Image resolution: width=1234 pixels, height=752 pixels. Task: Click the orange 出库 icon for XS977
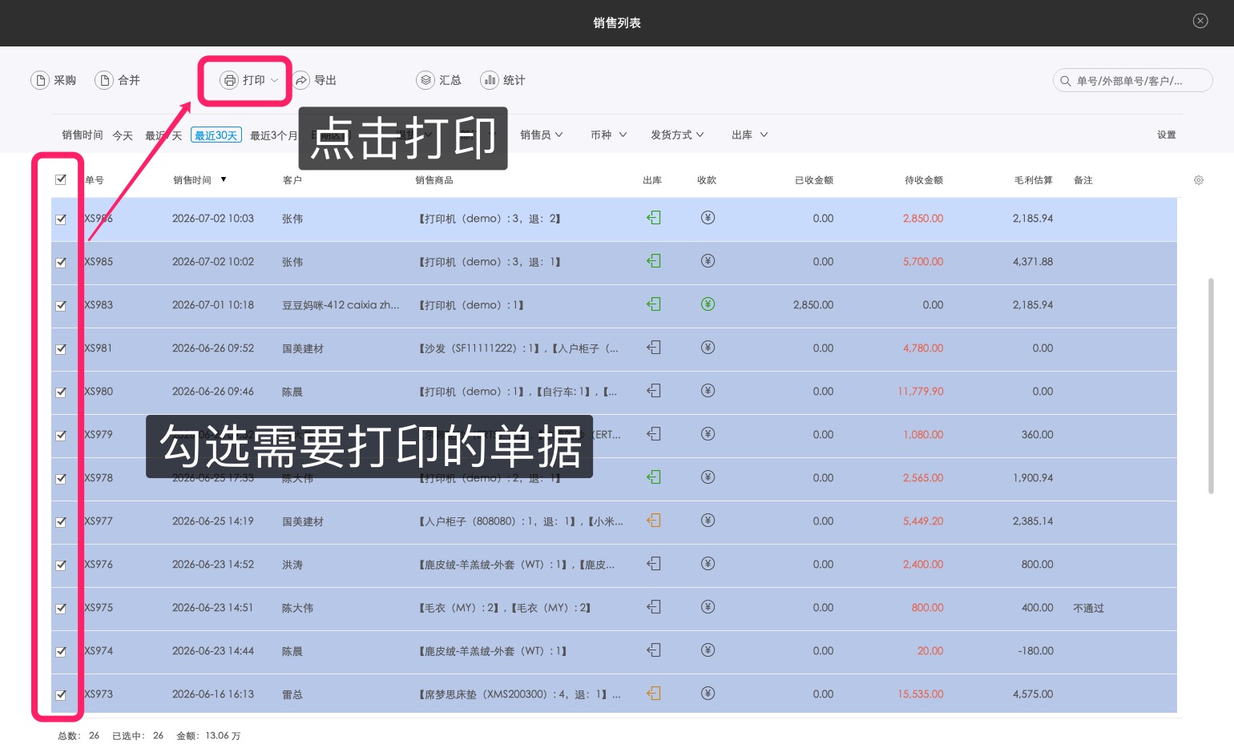(654, 521)
